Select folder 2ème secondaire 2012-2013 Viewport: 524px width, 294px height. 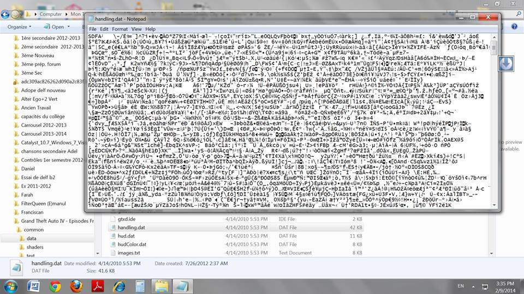click(49, 47)
